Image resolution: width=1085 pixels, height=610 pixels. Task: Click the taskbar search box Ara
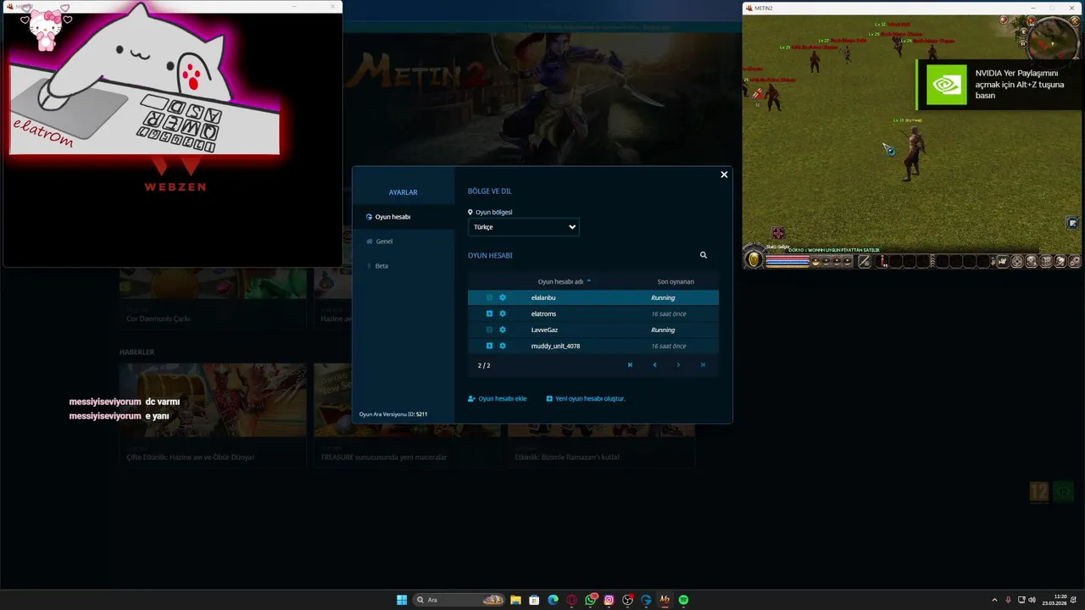point(459,600)
